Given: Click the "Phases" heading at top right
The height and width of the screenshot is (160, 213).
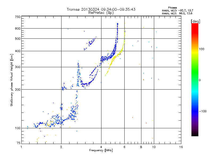Looking at the screenshot, I should 172,8.
